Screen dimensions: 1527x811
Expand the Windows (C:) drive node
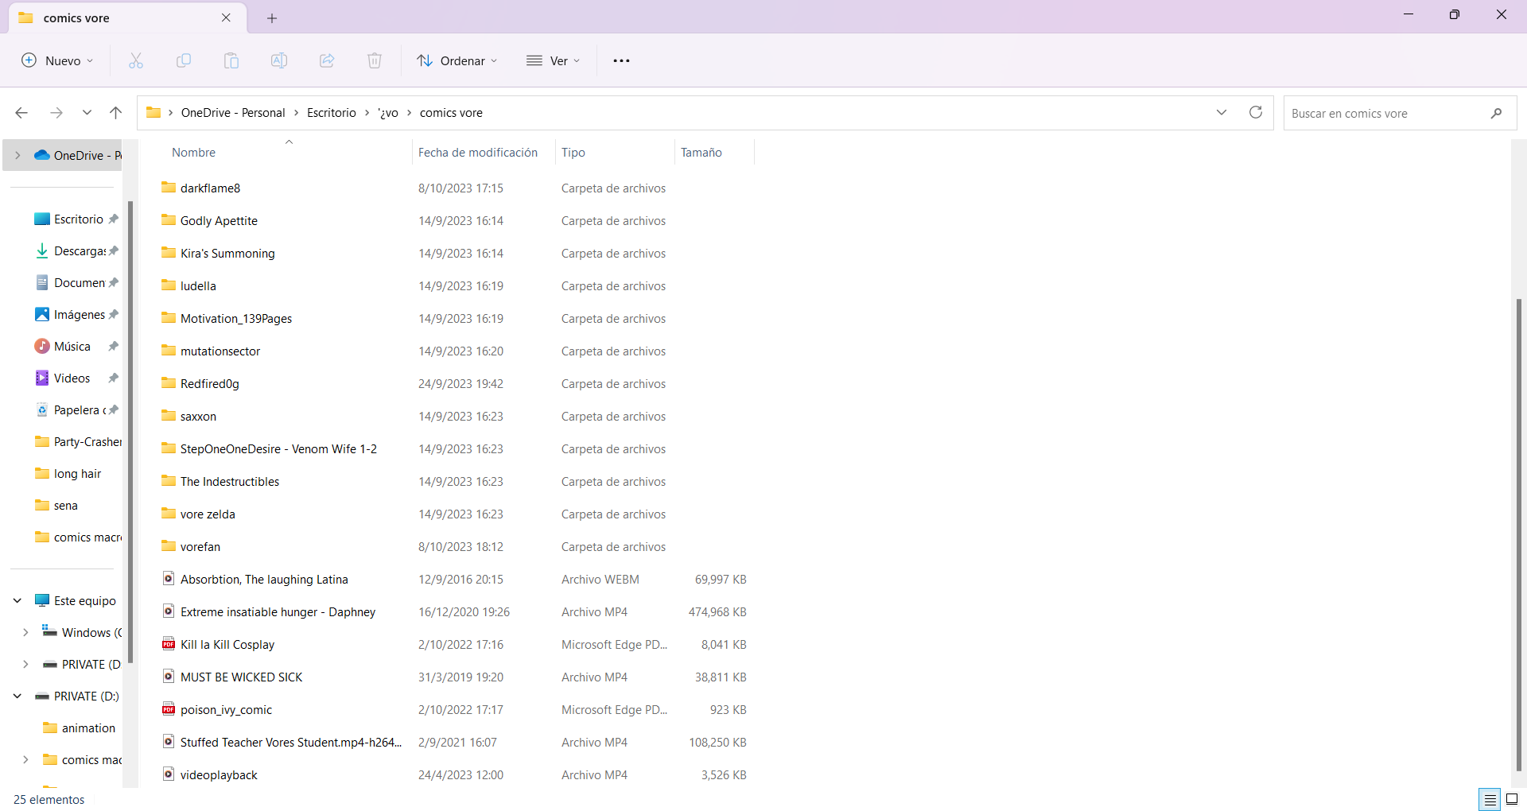[25, 632]
